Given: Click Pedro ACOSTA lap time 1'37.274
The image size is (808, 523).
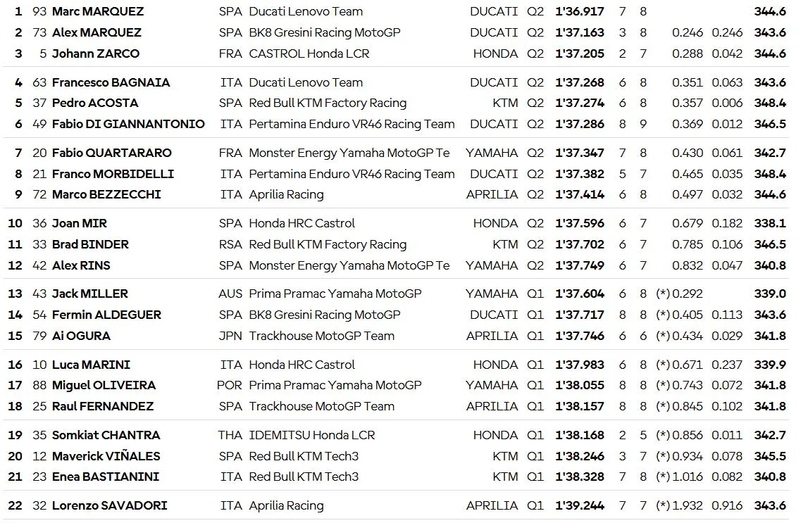Looking at the screenshot, I should click(579, 103).
